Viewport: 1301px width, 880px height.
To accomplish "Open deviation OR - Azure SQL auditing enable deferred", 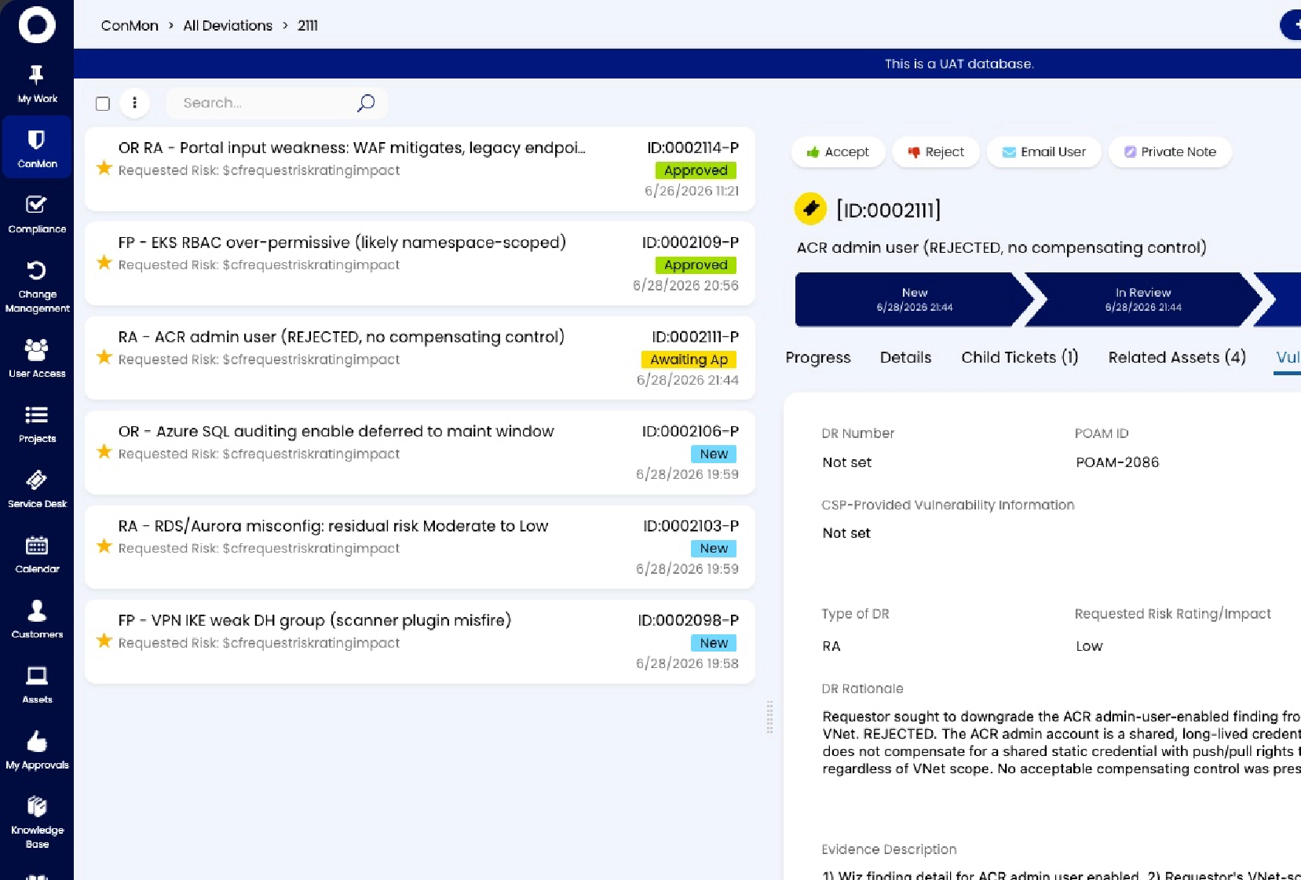I will click(x=420, y=452).
